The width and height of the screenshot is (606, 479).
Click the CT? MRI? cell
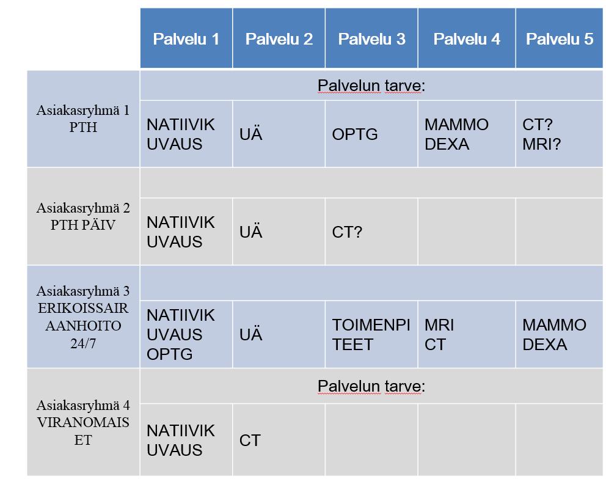click(x=559, y=134)
